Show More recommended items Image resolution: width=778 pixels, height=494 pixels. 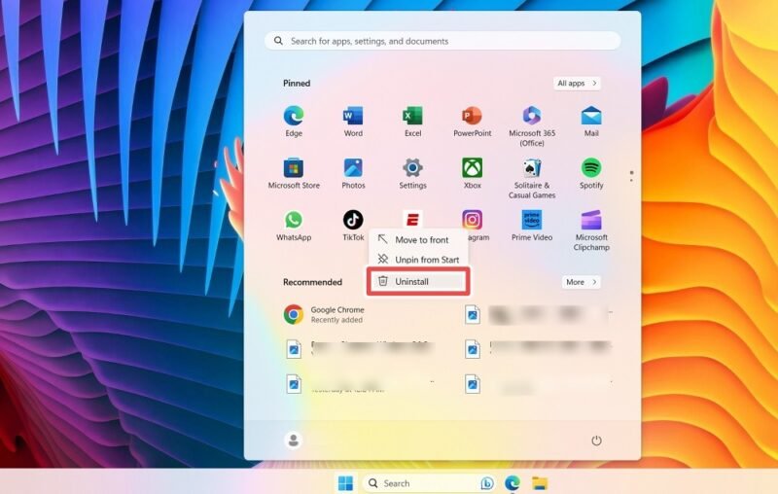(581, 282)
